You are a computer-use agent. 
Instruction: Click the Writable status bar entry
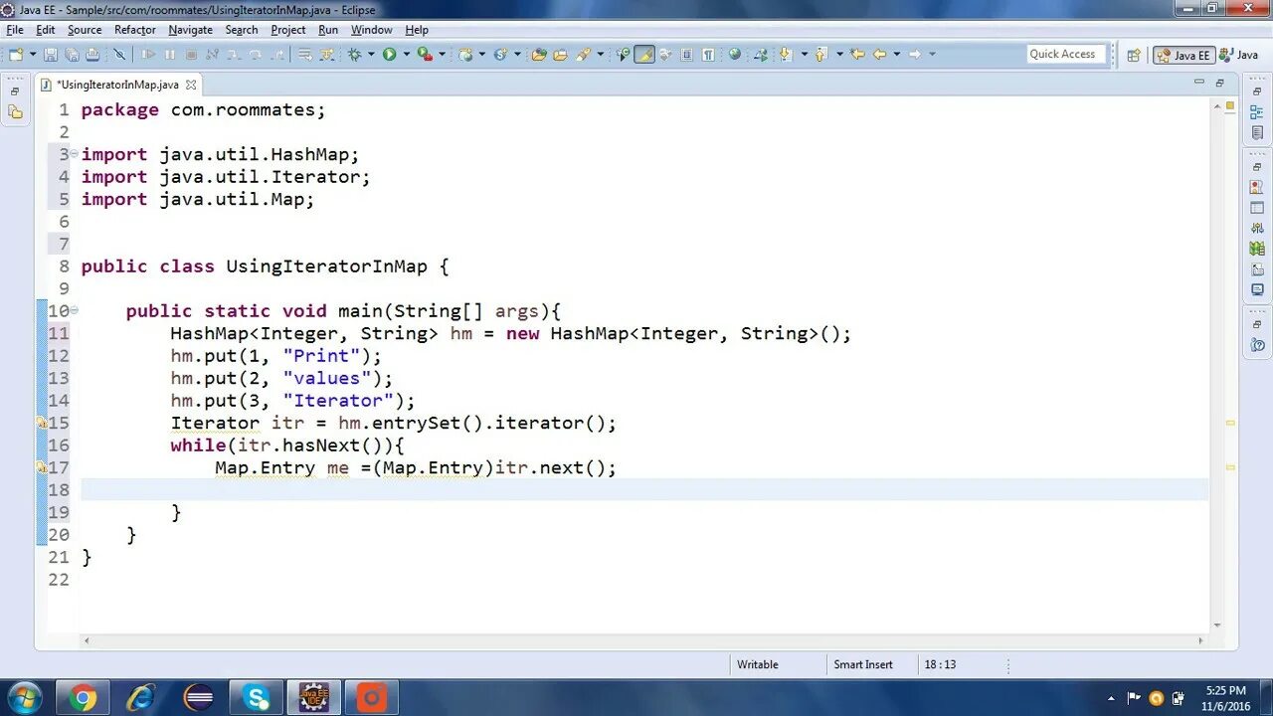point(758,664)
